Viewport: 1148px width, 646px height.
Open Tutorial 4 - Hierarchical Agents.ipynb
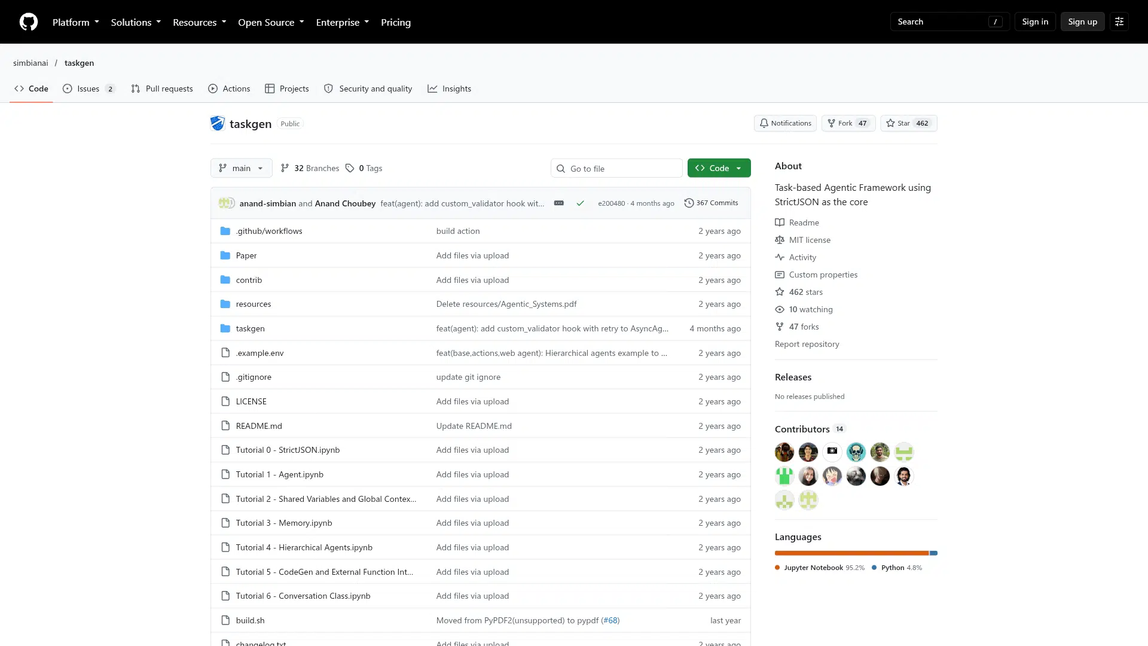click(304, 547)
